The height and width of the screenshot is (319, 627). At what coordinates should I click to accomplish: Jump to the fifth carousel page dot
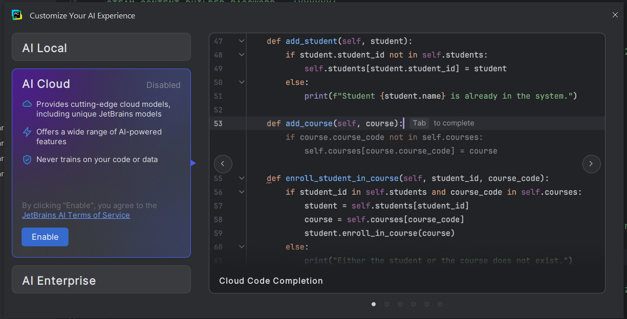[x=427, y=304]
